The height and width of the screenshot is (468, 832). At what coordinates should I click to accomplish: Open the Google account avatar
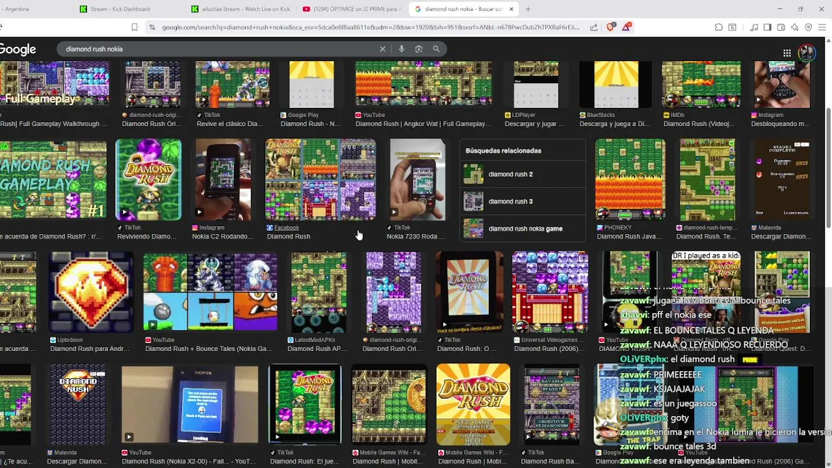(x=807, y=53)
